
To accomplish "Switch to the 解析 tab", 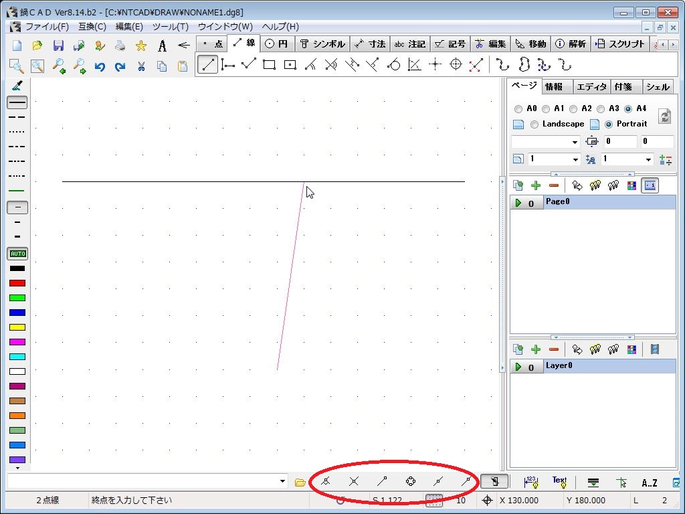I will 571,44.
